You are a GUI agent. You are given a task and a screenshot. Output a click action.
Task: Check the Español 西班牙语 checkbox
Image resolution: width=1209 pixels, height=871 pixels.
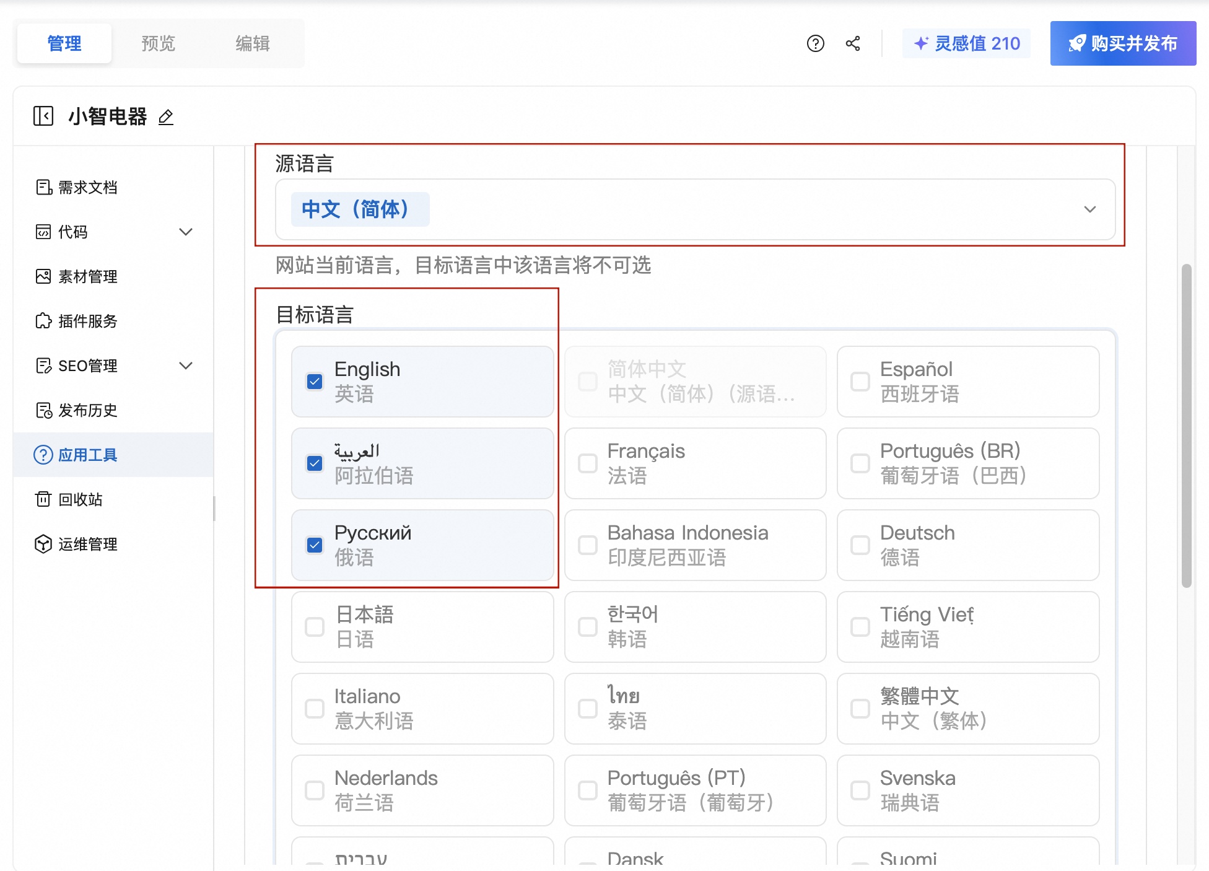(860, 382)
